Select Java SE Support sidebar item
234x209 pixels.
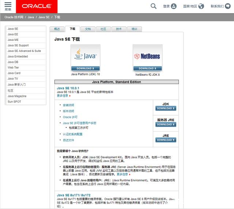(x=26, y=45)
